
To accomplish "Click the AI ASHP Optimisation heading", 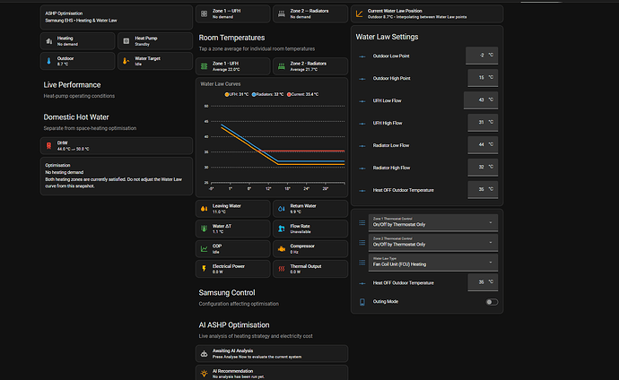I will pyautogui.click(x=234, y=325).
